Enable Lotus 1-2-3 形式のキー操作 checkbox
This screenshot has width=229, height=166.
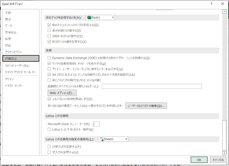tap(49, 129)
